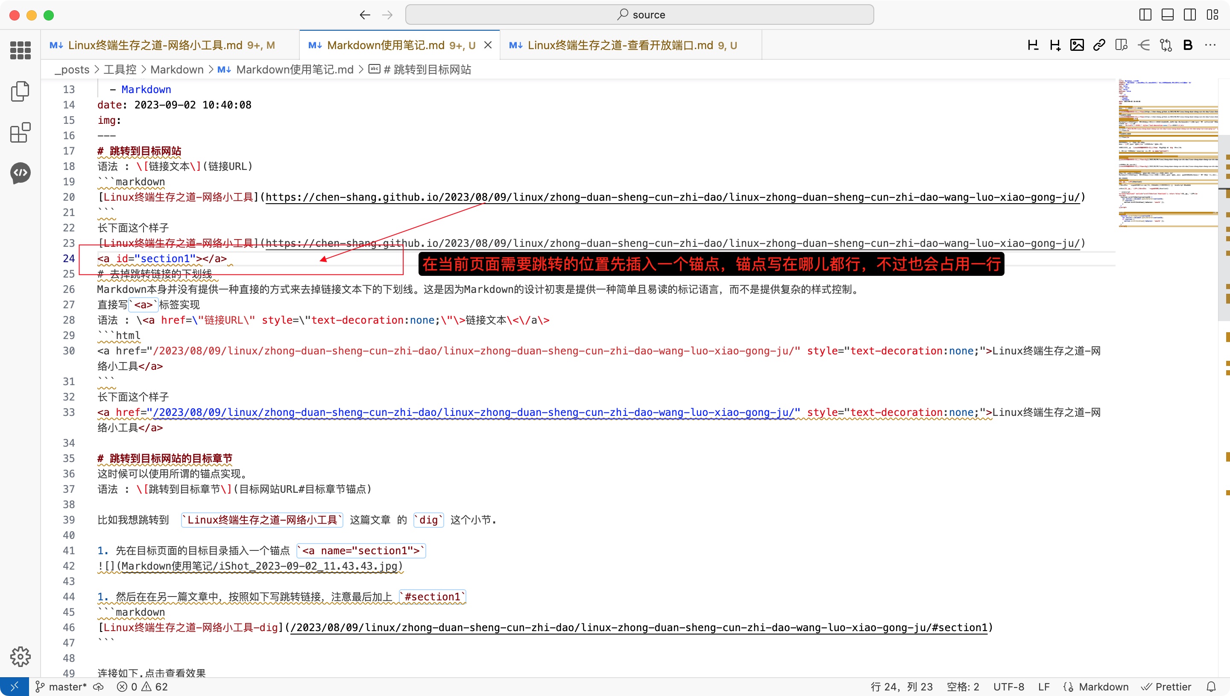This screenshot has width=1230, height=696.
Task: Select LF end of line sequence
Action: coord(1044,687)
